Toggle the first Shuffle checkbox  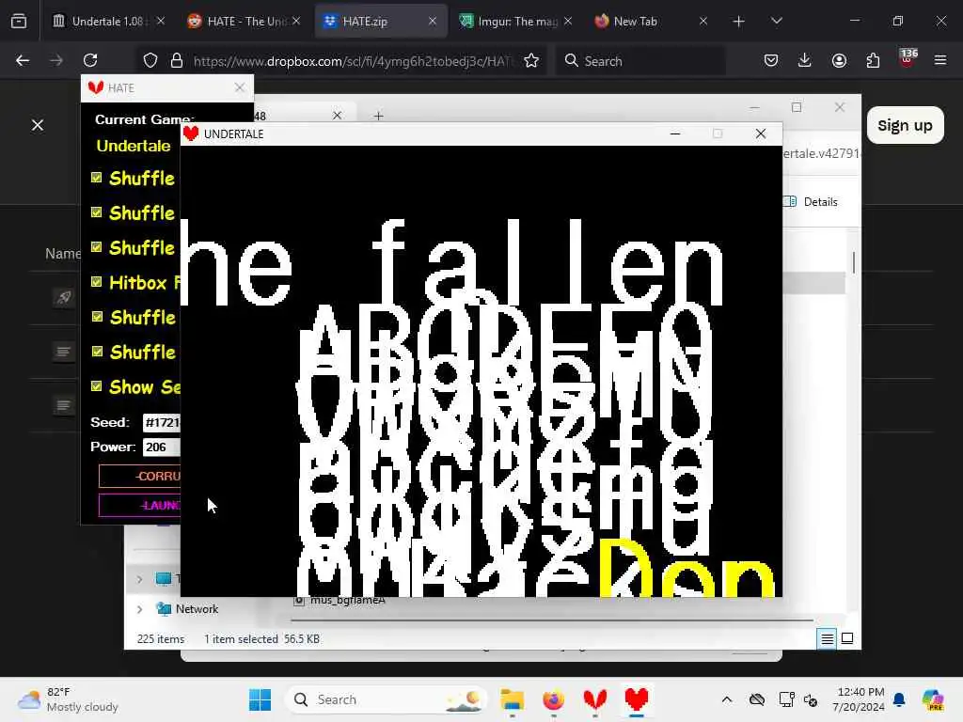click(97, 178)
